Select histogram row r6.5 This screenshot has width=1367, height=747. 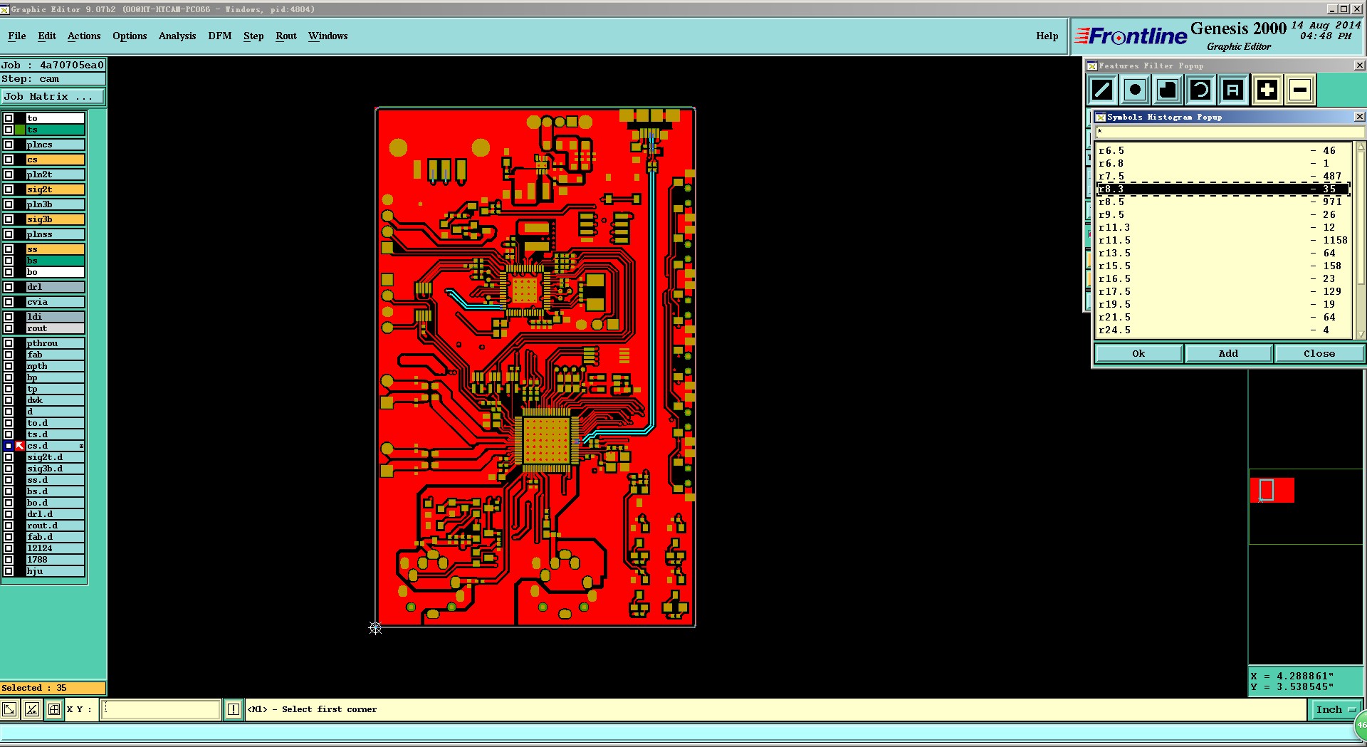(x=1223, y=151)
